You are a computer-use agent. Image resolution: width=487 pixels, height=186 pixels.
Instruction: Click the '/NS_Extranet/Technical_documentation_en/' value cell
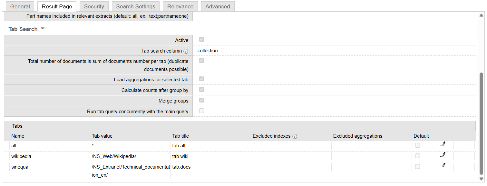pos(130,171)
